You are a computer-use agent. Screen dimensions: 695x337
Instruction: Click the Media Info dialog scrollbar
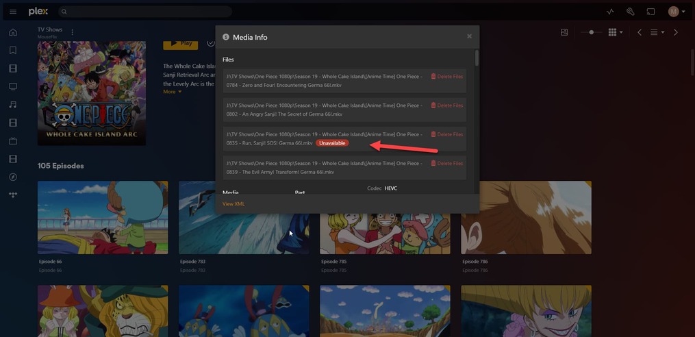tap(477, 58)
